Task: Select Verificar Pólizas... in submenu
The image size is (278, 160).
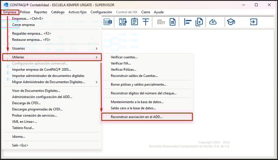Action: point(147,69)
